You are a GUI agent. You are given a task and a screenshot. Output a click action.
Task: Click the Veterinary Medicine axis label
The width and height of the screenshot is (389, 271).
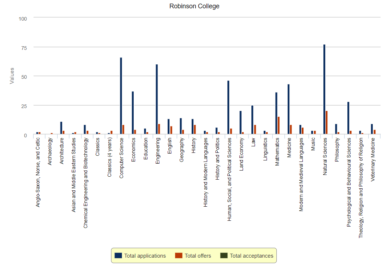(373, 159)
